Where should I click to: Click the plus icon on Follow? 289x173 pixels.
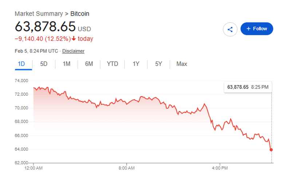[x=249, y=29]
